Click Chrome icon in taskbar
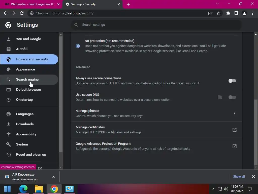 click(54, 189)
